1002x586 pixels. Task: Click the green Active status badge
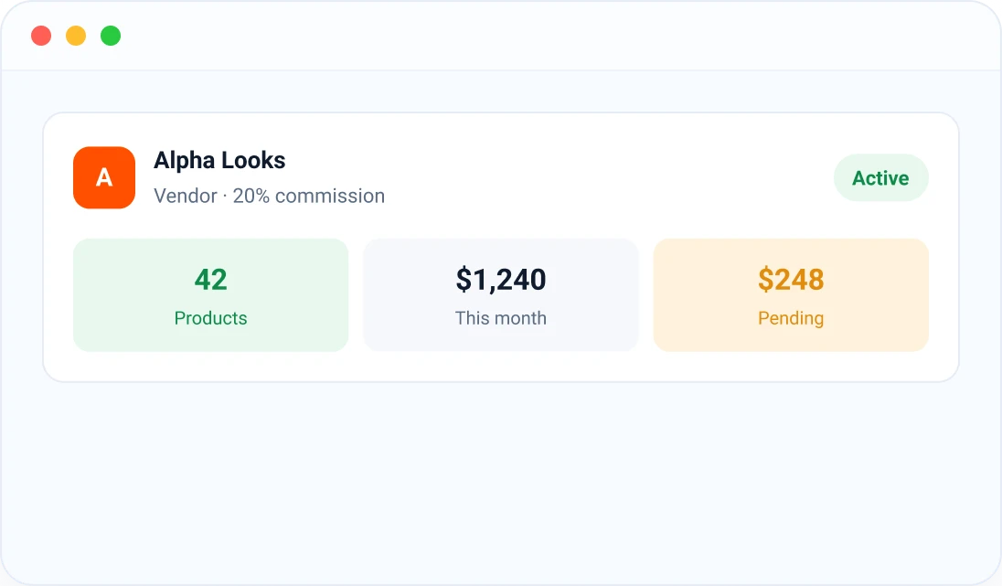880,177
